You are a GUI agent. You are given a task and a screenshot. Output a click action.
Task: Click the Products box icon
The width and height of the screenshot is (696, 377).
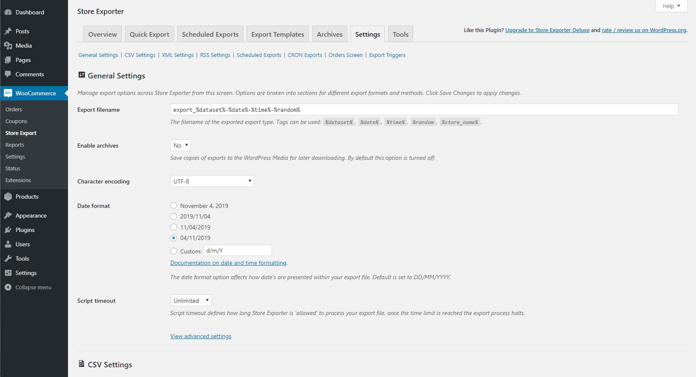(x=8, y=197)
